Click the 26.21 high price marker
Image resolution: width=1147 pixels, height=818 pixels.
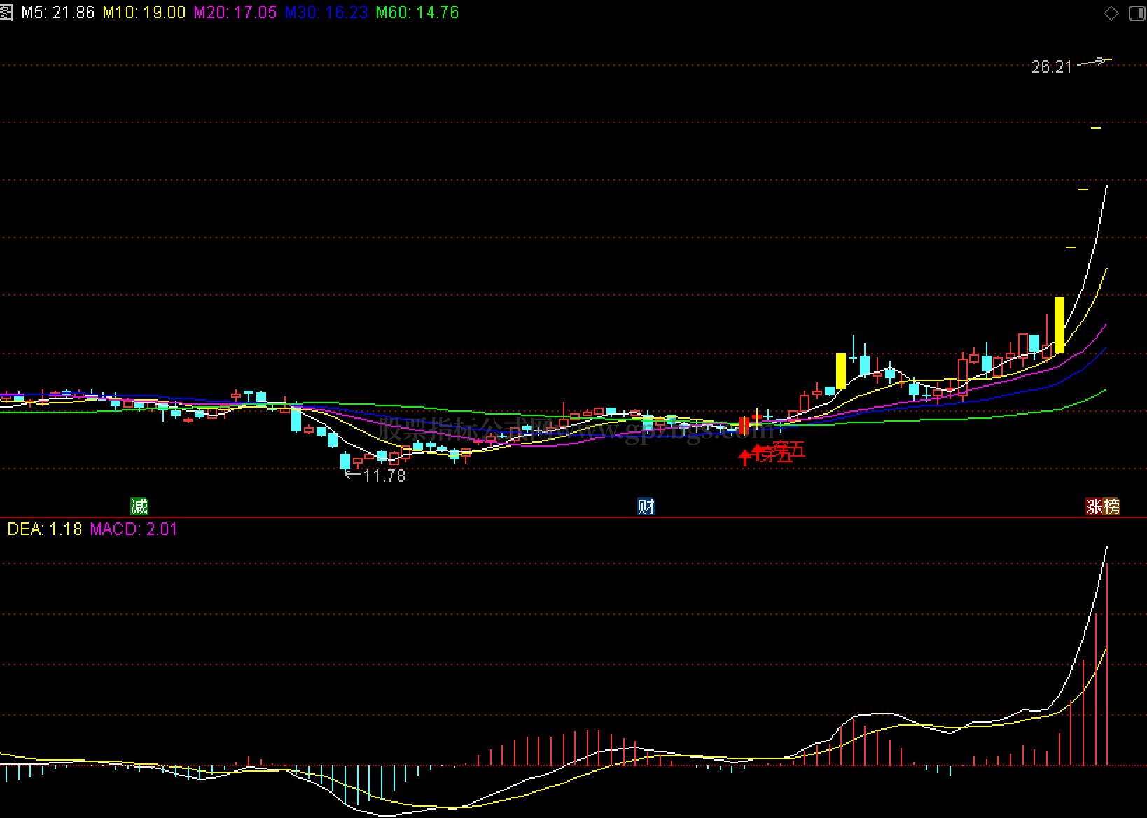pos(1052,67)
